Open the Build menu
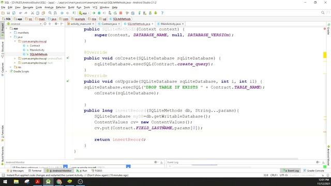331x186 pixels. [x=71, y=7]
